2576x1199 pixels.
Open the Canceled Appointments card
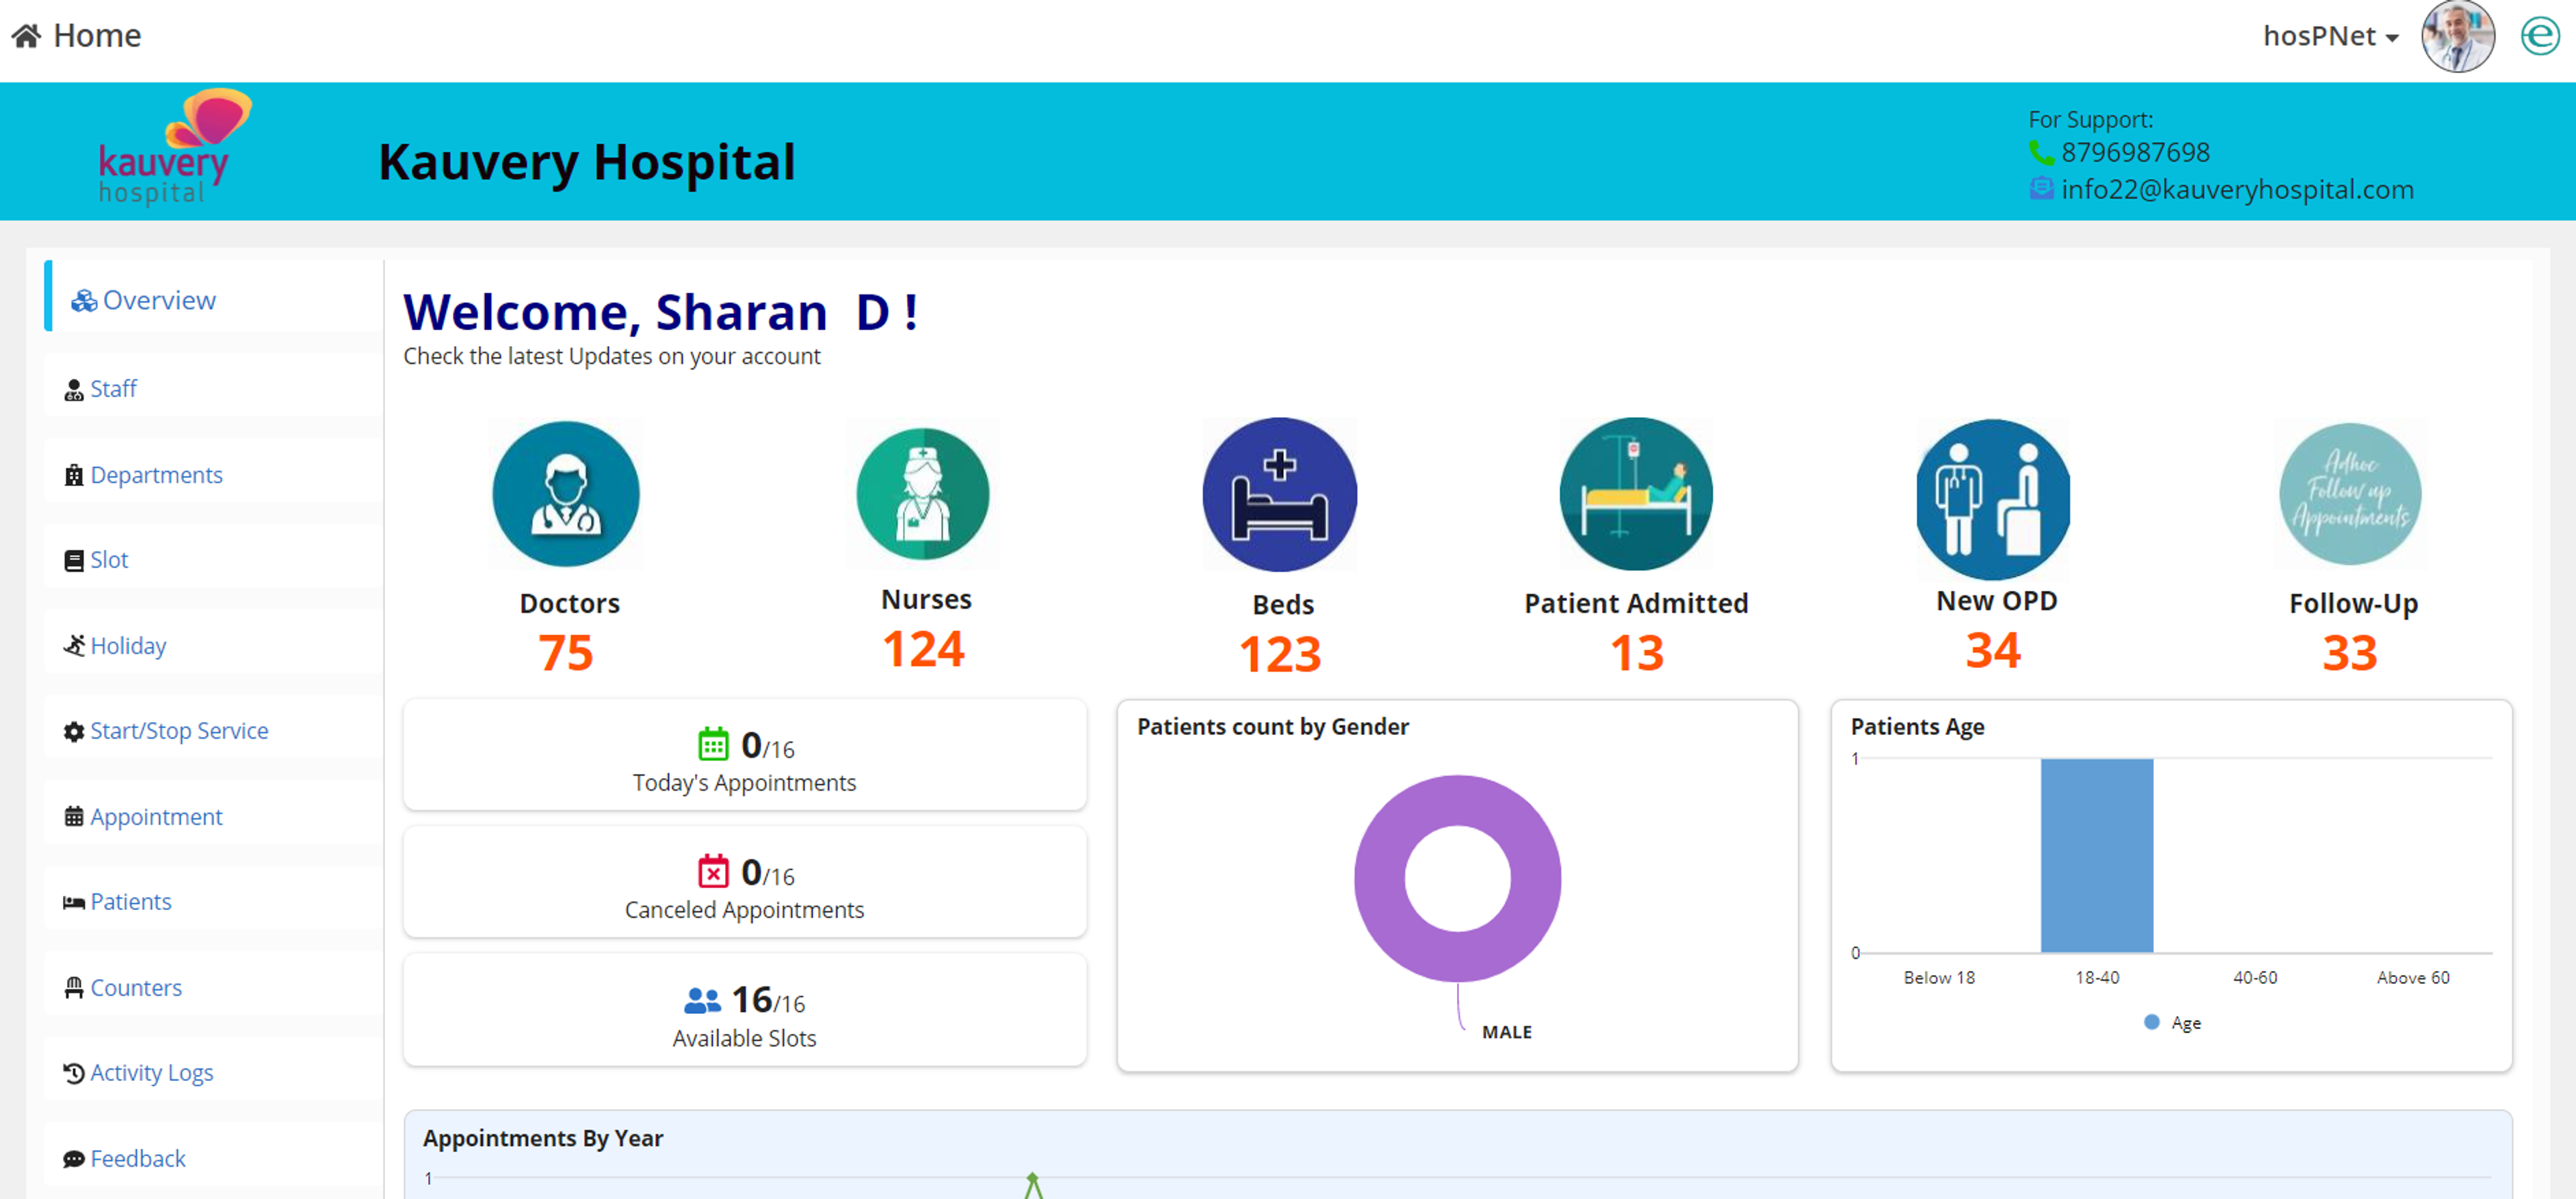tap(745, 882)
